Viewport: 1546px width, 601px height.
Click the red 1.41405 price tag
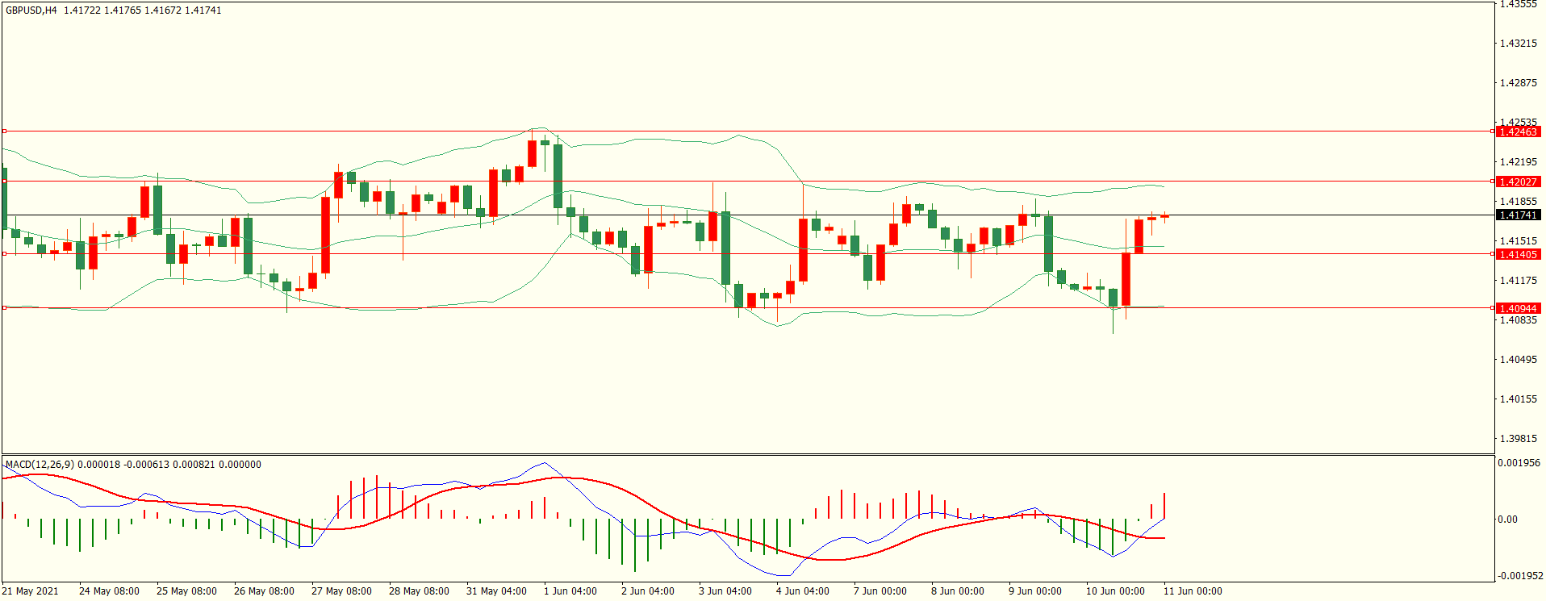(1518, 254)
